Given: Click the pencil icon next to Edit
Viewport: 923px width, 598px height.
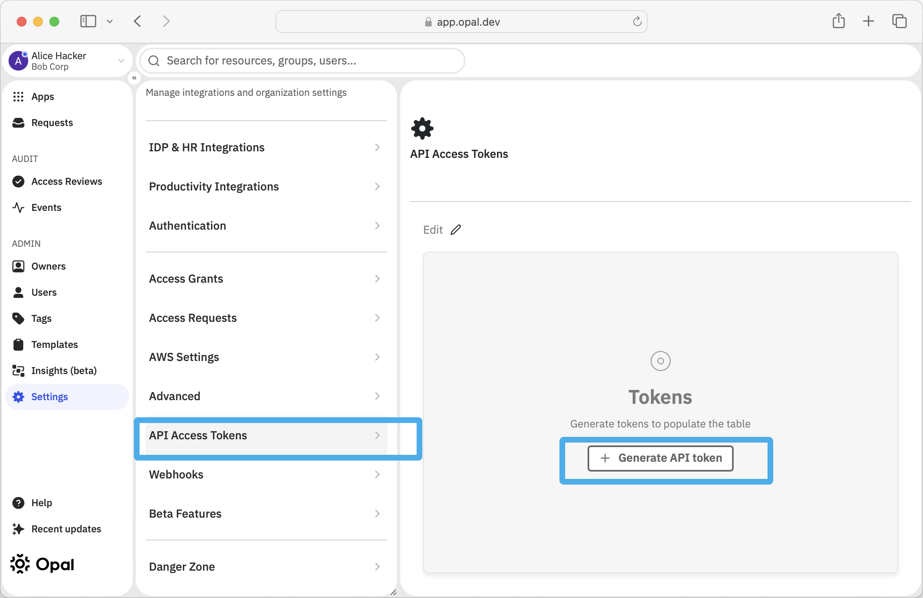Looking at the screenshot, I should pyautogui.click(x=456, y=230).
